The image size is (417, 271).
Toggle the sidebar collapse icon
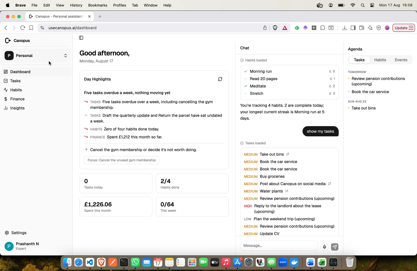click(81, 38)
